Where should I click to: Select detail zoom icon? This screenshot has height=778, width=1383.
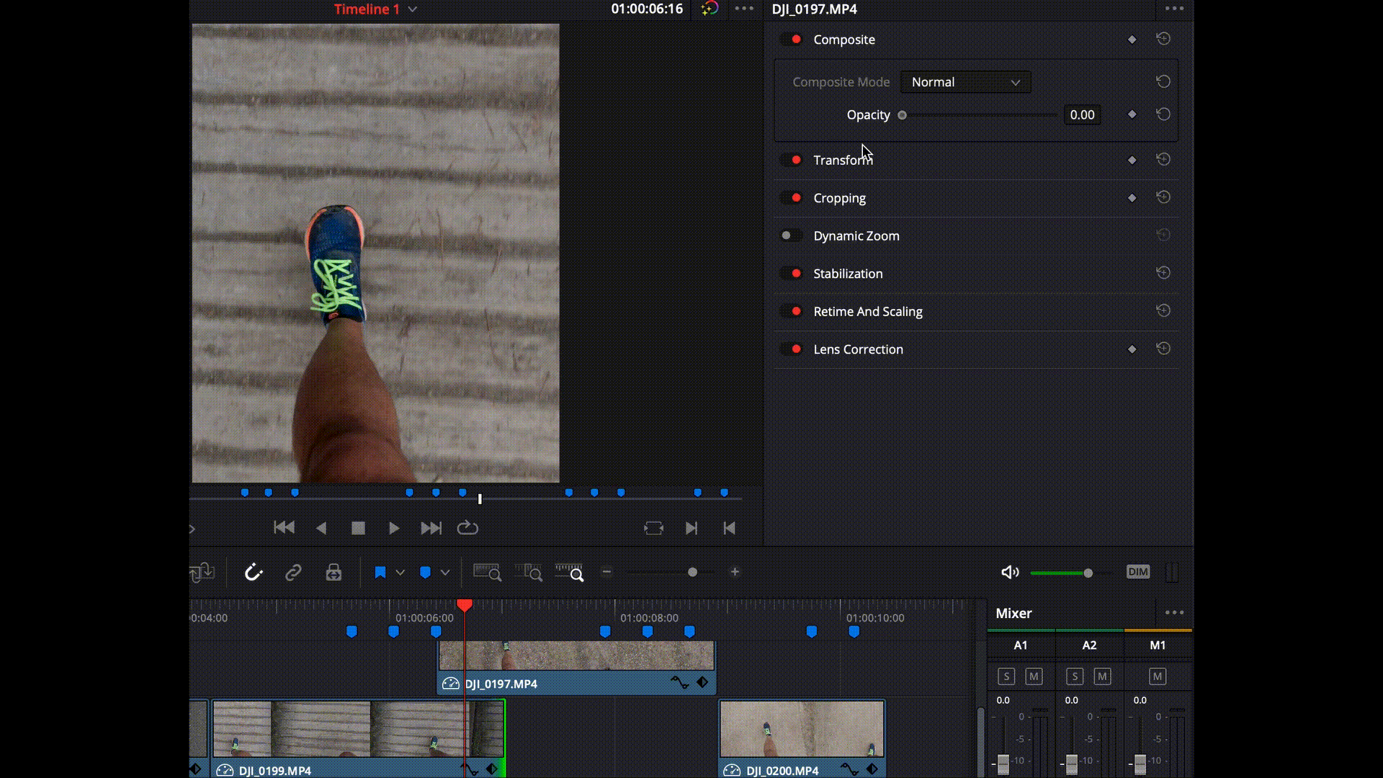pos(529,573)
